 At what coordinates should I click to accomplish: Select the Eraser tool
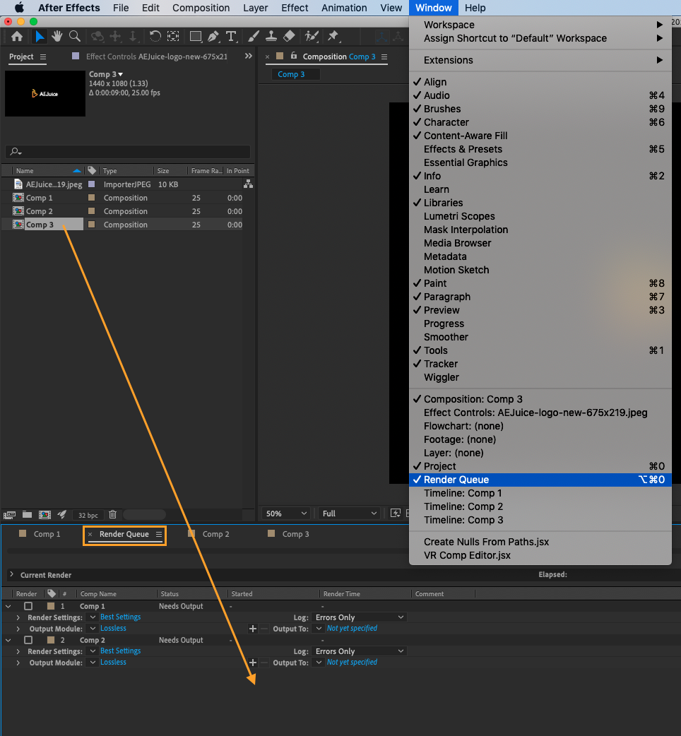[288, 36]
